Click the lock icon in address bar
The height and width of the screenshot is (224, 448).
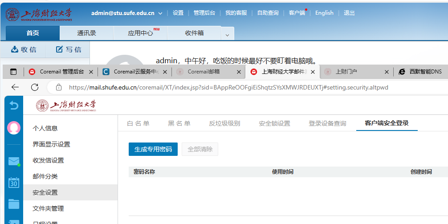click(x=58, y=88)
